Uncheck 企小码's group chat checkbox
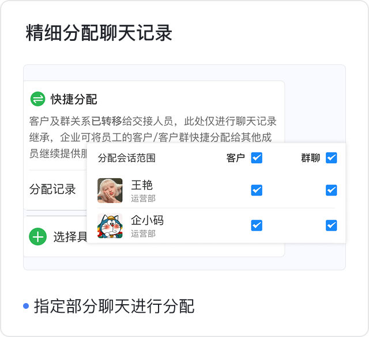369x337 pixels. (x=331, y=225)
